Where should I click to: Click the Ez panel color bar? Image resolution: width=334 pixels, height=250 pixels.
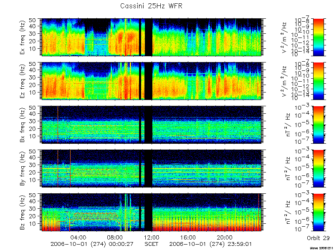(319, 81)
